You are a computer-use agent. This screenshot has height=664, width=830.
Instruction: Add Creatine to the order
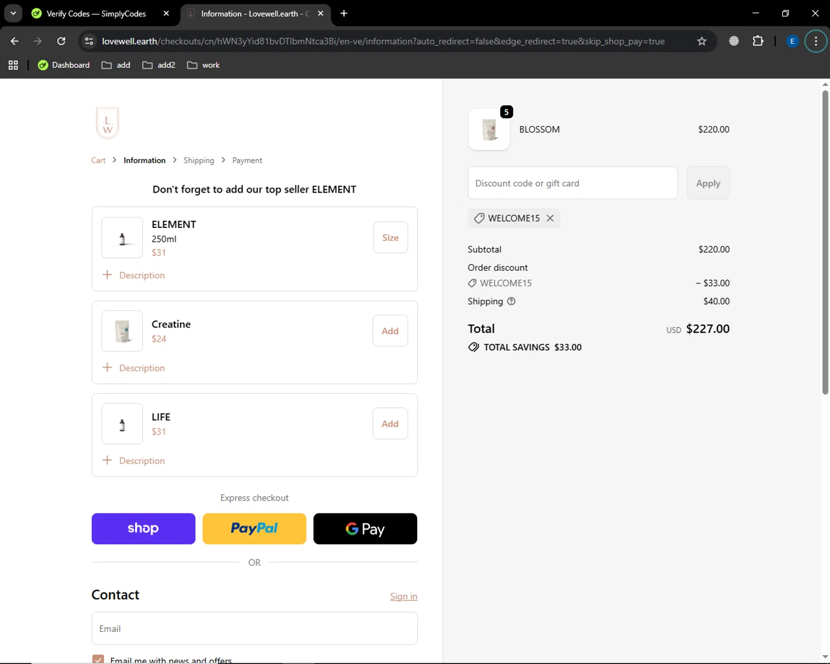pyautogui.click(x=390, y=331)
